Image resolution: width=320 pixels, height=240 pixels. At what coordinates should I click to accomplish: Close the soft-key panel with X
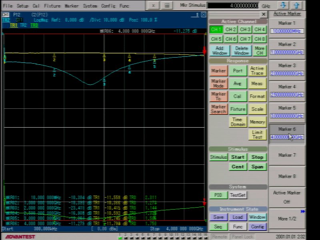263,14
